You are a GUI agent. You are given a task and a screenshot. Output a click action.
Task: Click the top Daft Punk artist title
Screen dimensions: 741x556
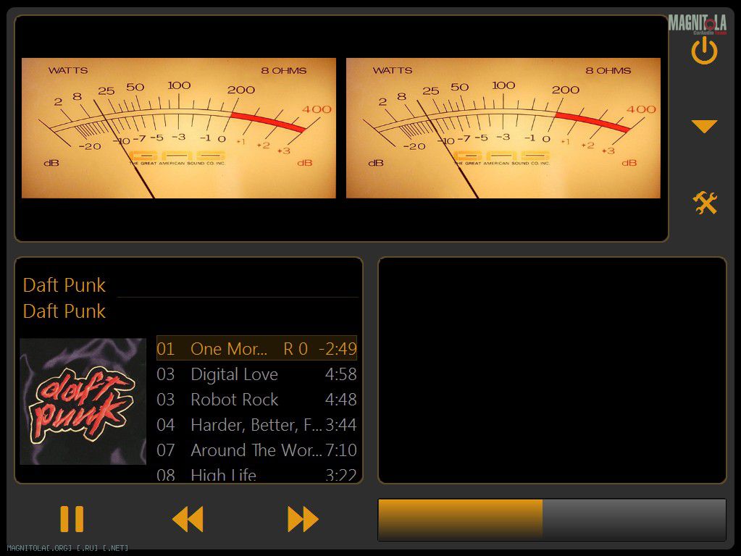coord(64,285)
